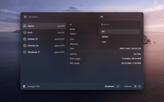Click the green running icon beside Alpine
This screenshot has height=102, width=164.
click(x=25, y=26)
